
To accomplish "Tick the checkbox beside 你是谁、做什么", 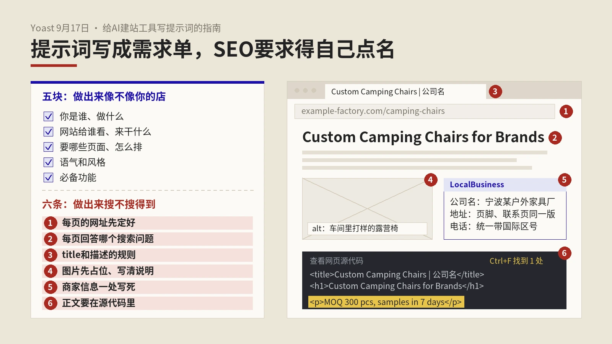I will (x=49, y=116).
